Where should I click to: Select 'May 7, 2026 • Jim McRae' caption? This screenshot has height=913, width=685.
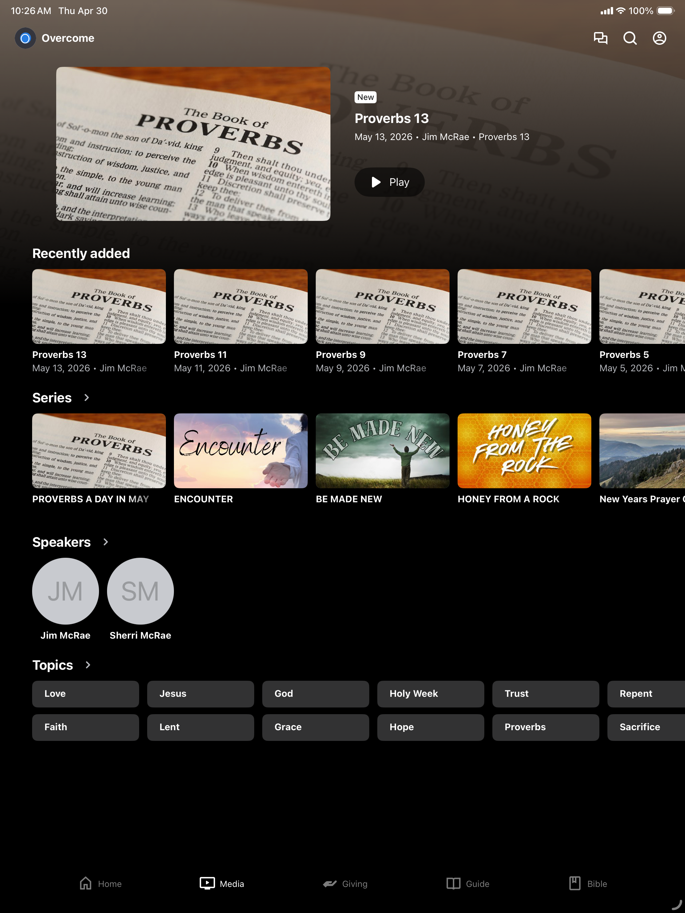[x=512, y=368]
